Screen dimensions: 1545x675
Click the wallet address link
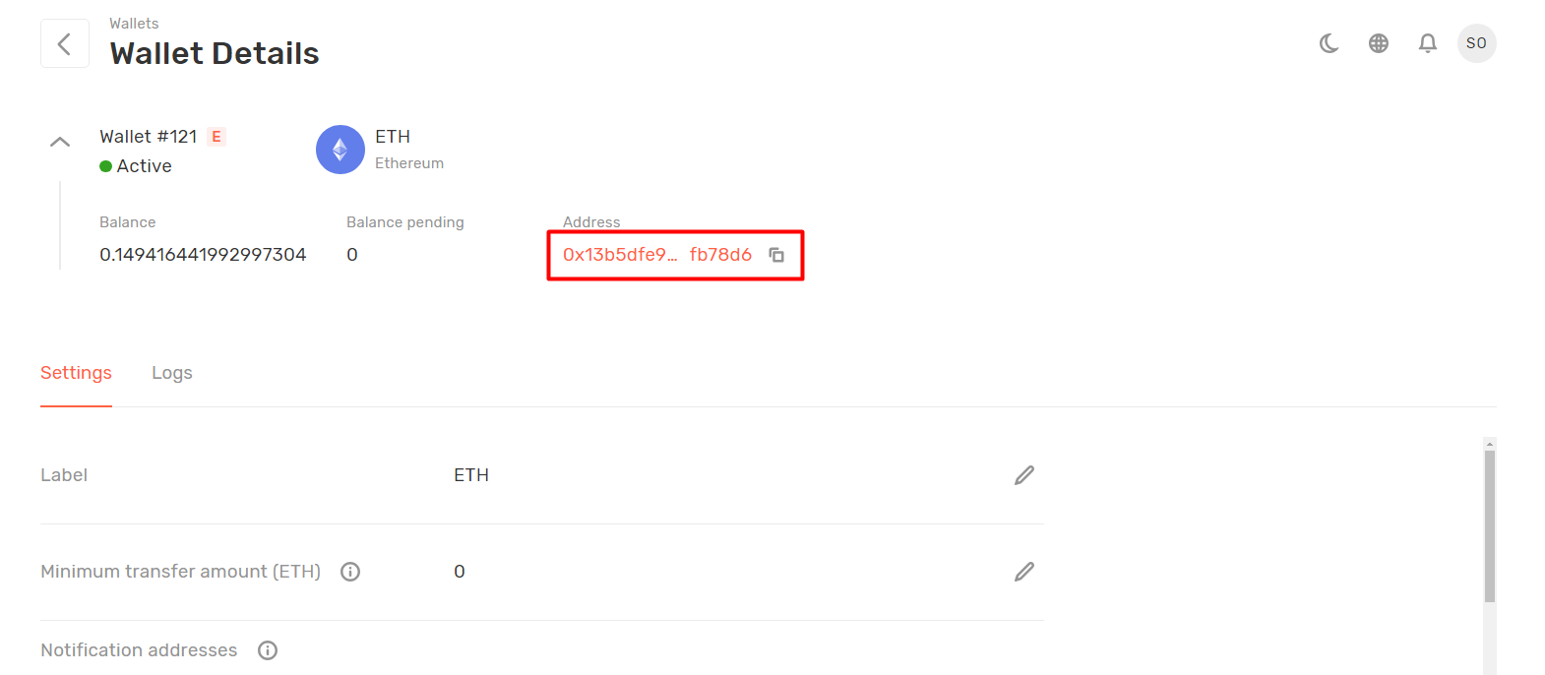pos(656,255)
